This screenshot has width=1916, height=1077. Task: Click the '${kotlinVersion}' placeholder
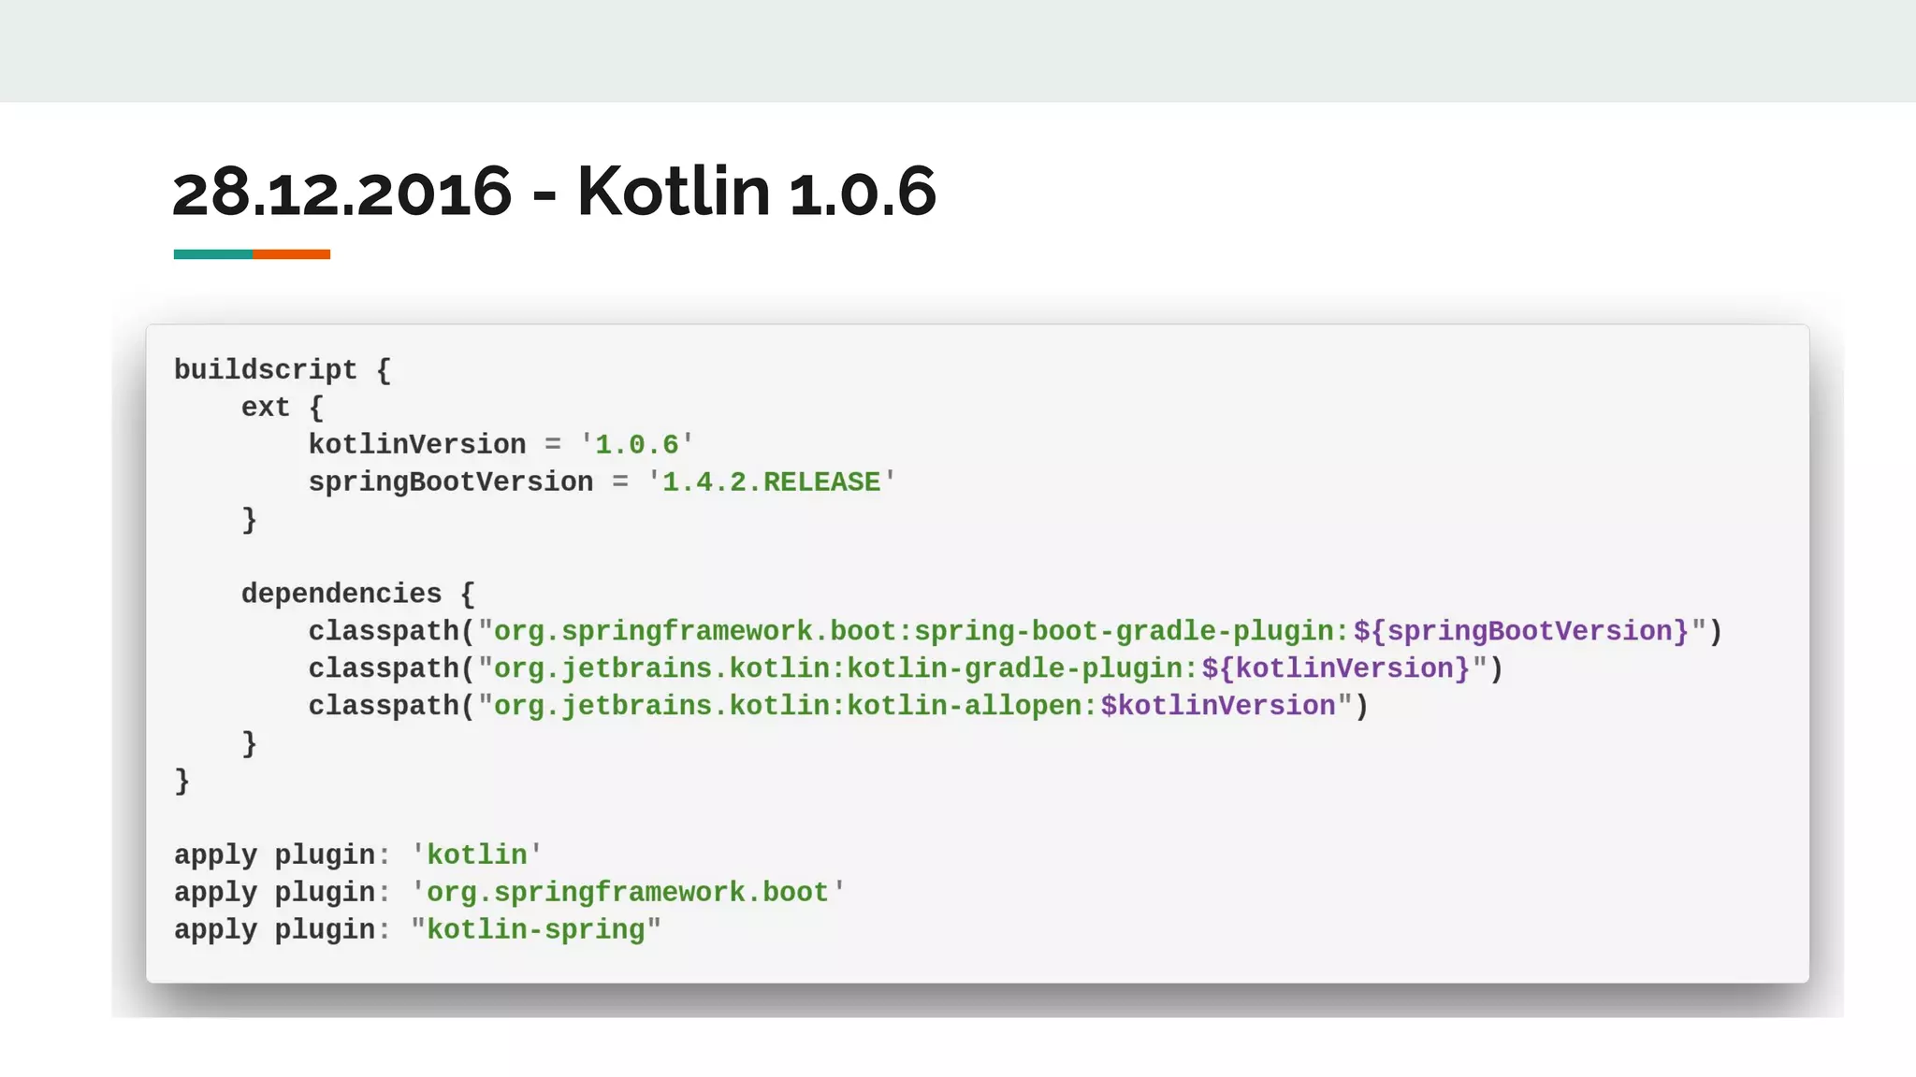coord(1337,669)
